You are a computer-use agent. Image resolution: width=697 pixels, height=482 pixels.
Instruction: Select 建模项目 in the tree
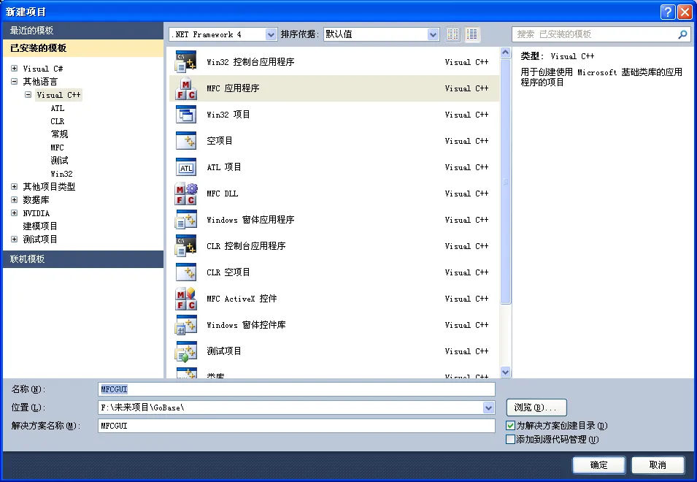click(x=40, y=226)
